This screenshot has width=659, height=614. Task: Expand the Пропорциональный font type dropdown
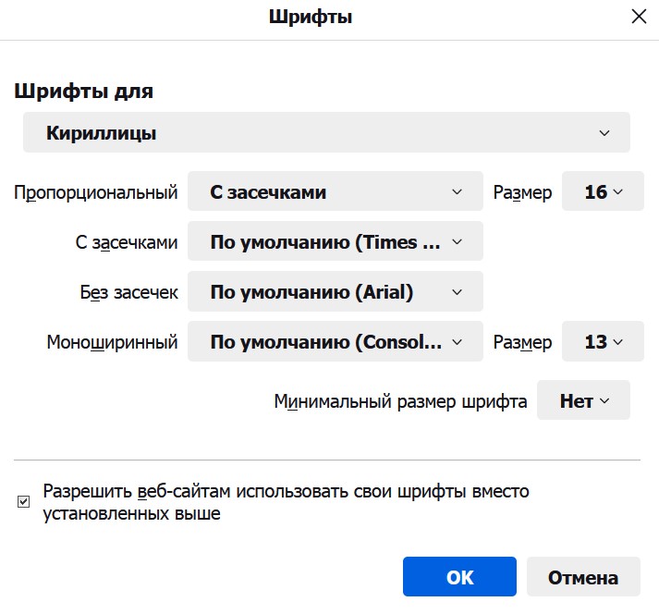335,192
